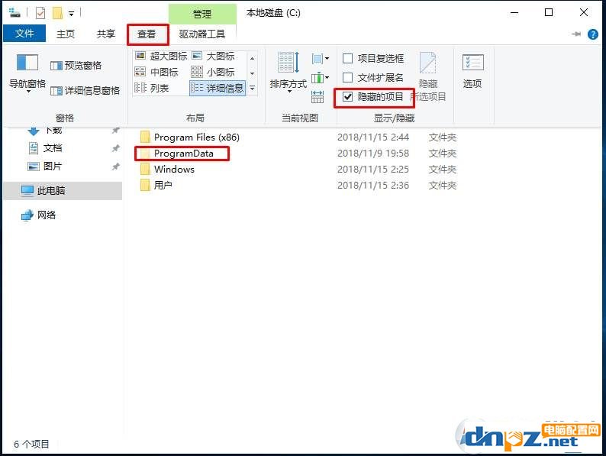The height and width of the screenshot is (456, 606).
Task: Switch to the 共享 tab
Action: pyautogui.click(x=106, y=34)
